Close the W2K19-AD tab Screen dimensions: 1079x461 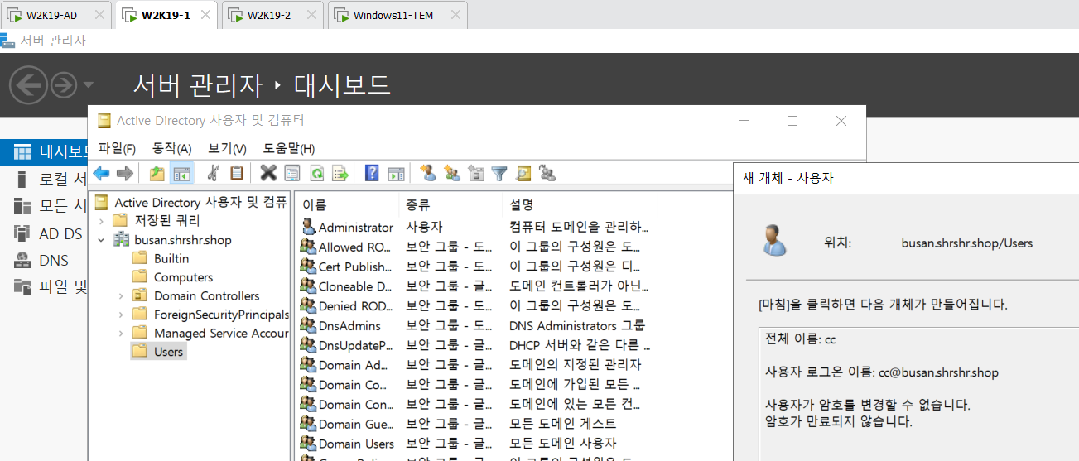coord(99,15)
